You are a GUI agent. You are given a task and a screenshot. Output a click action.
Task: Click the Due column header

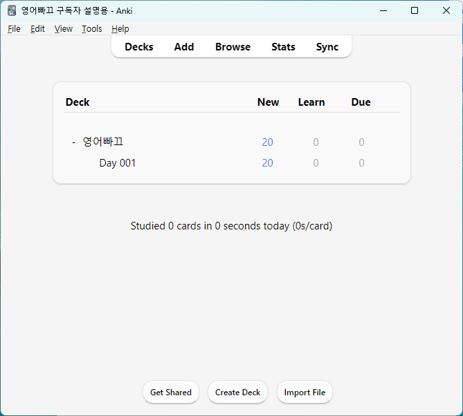[x=361, y=102]
